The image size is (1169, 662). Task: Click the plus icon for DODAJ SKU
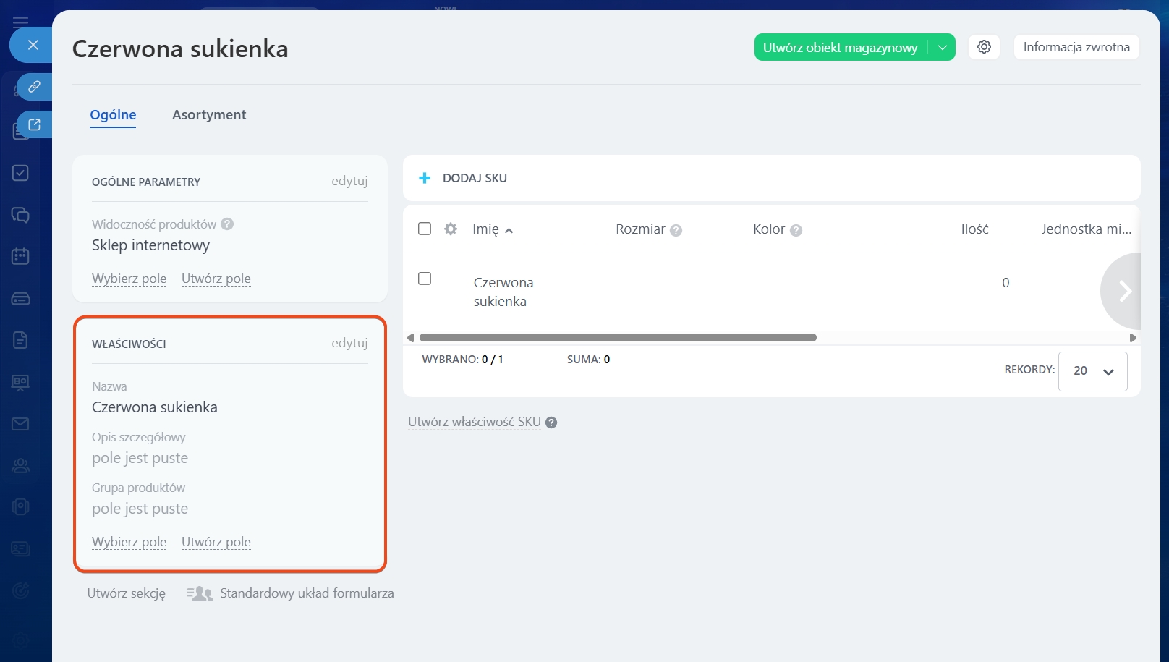425,178
